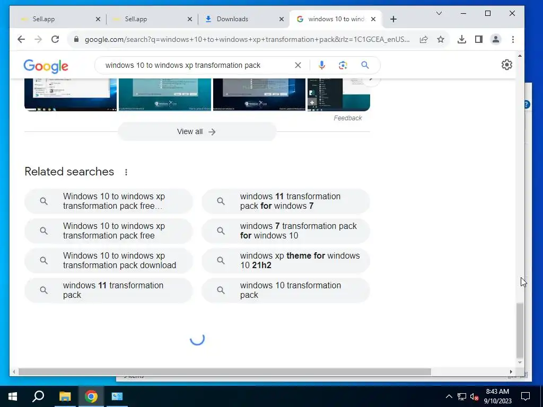Open fourth image result thumbnail
The image size is (543, 407).
pyautogui.click(x=339, y=94)
